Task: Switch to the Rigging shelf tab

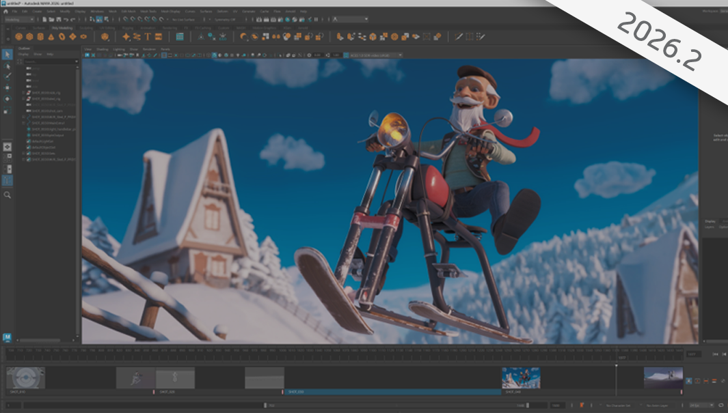Action: (127, 28)
